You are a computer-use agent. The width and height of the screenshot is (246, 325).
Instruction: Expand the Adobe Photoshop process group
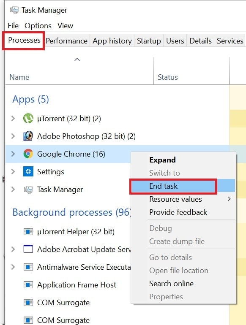tap(13, 136)
